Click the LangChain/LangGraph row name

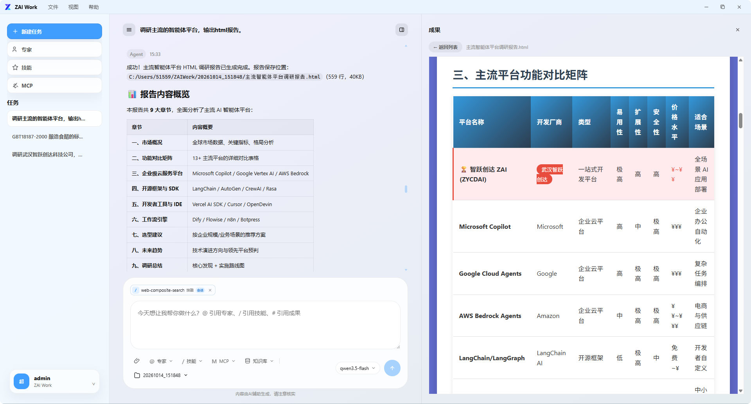pos(492,358)
